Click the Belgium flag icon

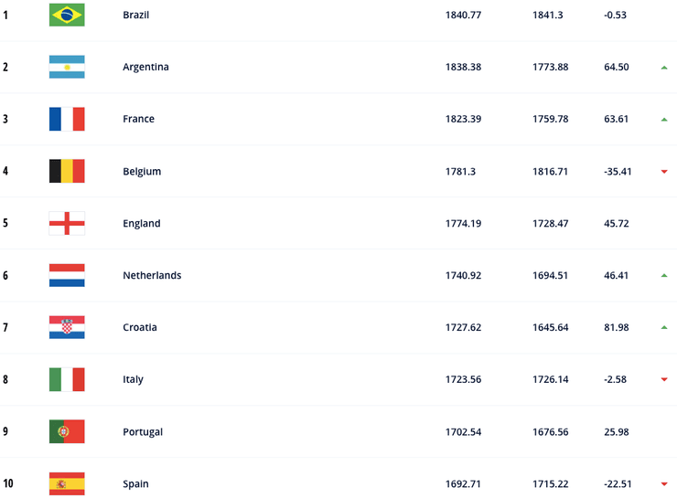pyautogui.click(x=67, y=171)
